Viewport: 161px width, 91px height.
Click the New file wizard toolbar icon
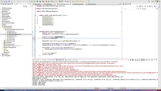pos(2,2)
